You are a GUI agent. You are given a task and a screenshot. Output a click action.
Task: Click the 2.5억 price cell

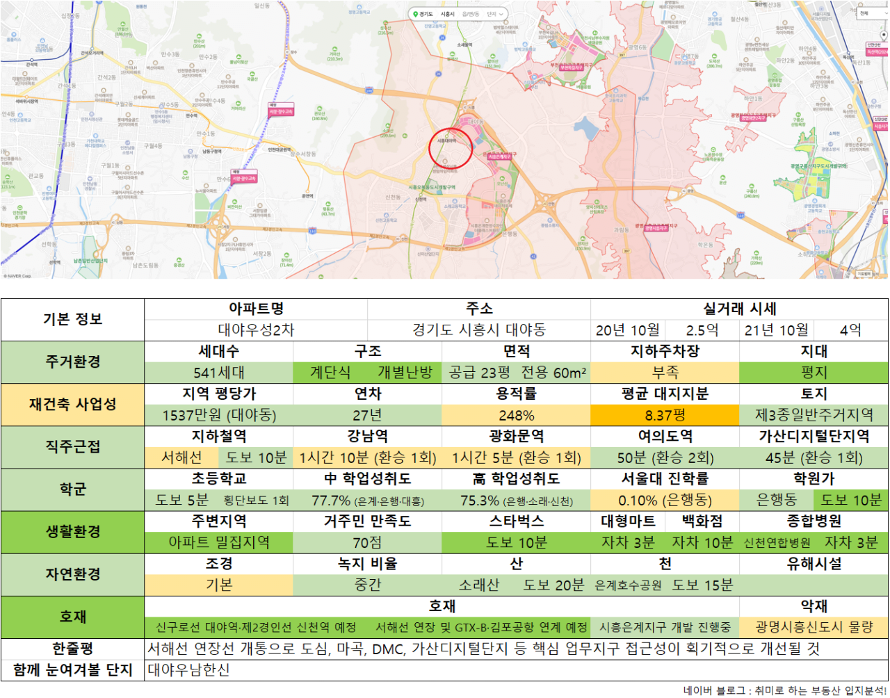(702, 330)
